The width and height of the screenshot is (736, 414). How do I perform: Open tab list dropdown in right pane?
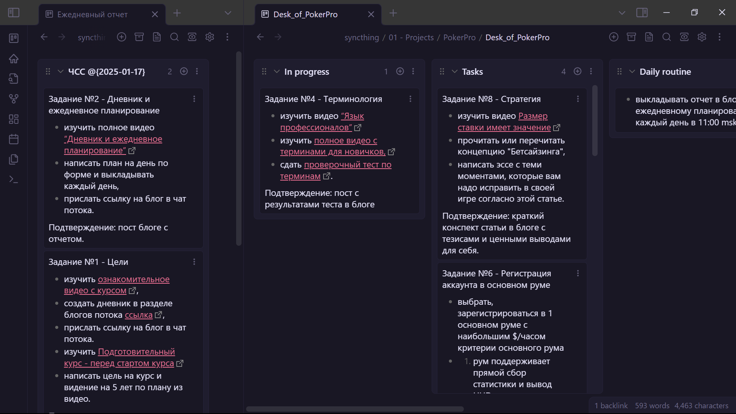pyautogui.click(x=622, y=13)
